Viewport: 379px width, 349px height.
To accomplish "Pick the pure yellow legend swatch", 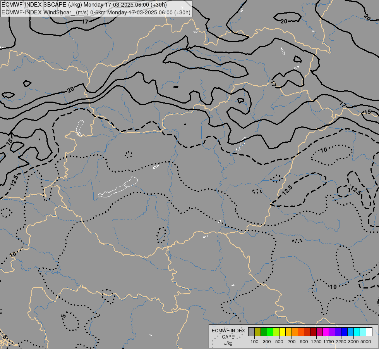I will click(x=283, y=332).
